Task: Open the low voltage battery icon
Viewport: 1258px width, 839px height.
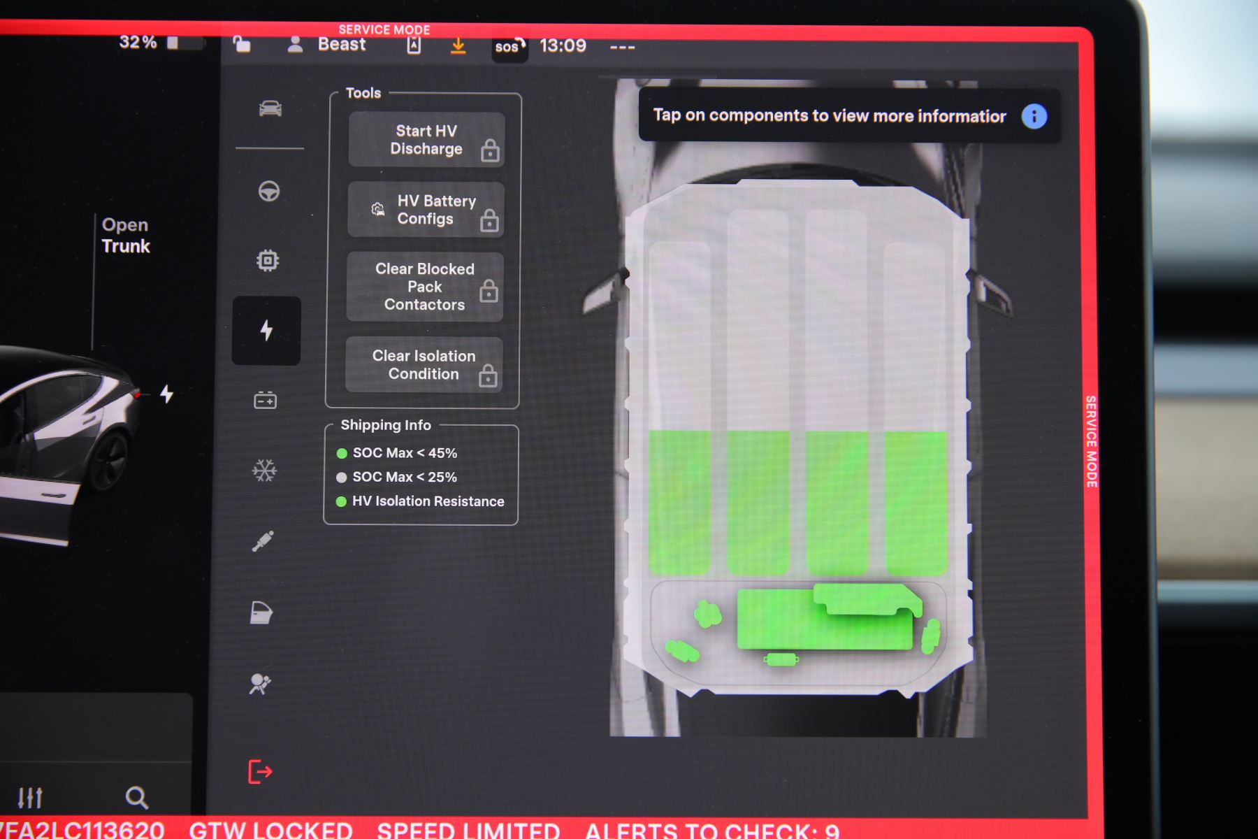Action: pyautogui.click(x=265, y=401)
